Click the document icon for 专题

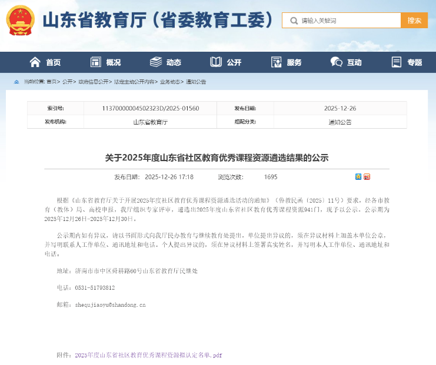(x=397, y=62)
